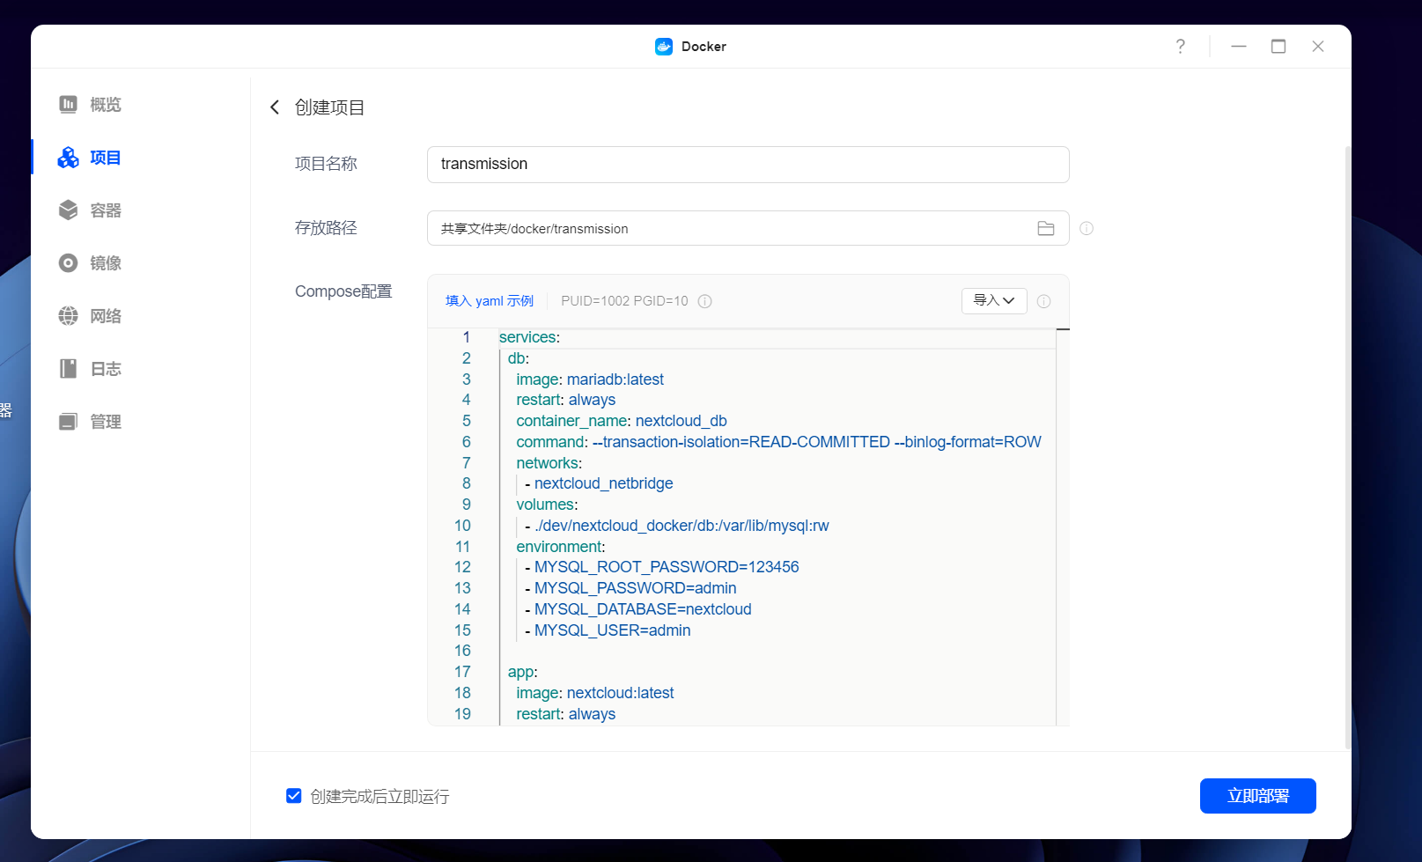The width and height of the screenshot is (1422, 862).
Task: Click the main page vertical scrollbar
Action: coord(1347,447)
